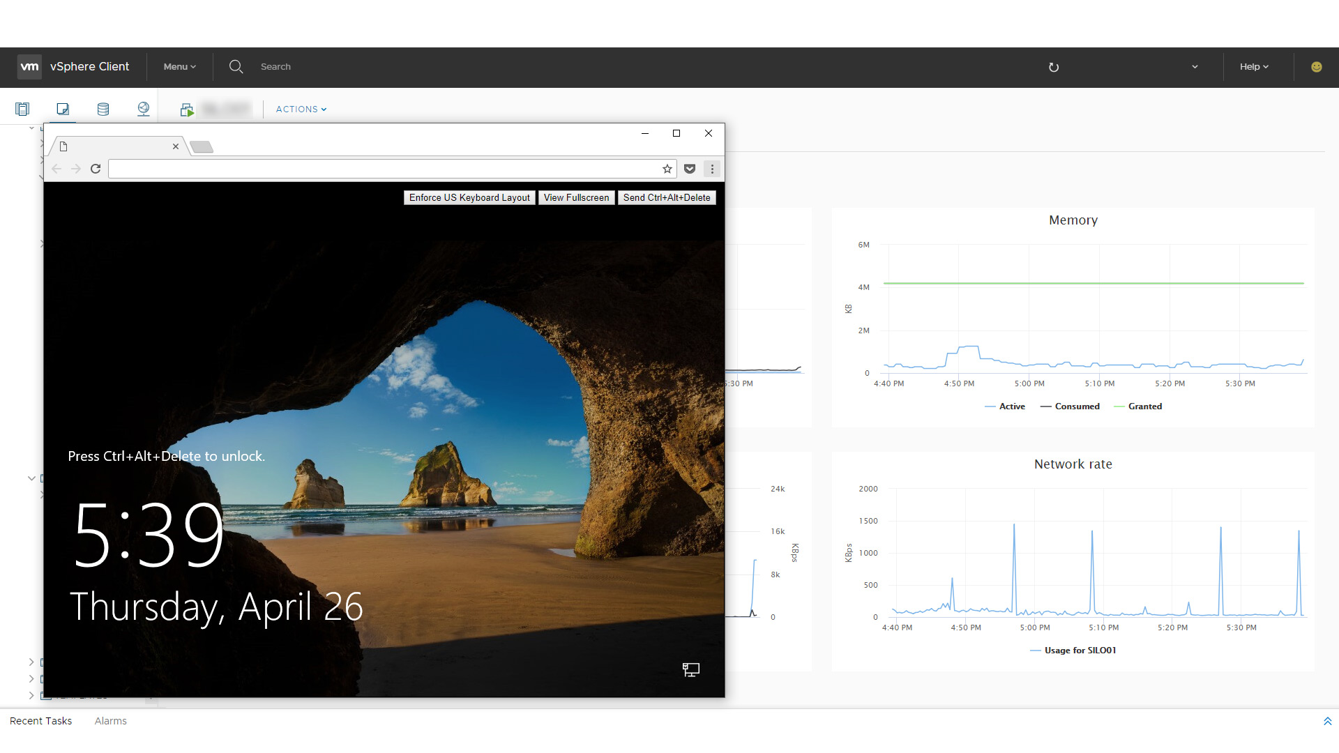The image size is (1339, 753).
Task: Click the magnifier search icon in vSphere header
Action: (x=236, y=67)
